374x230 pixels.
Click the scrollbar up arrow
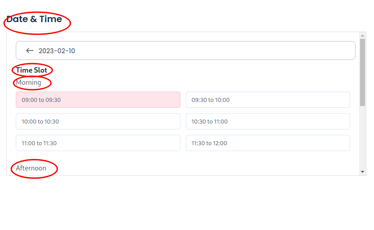coord(363,36)
